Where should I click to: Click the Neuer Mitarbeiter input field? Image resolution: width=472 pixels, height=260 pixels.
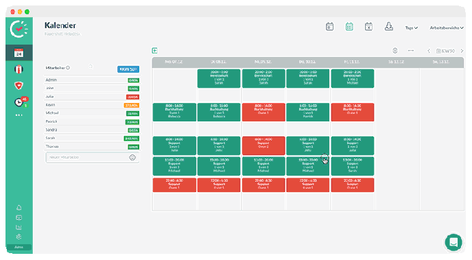click(x=92, y=157)
